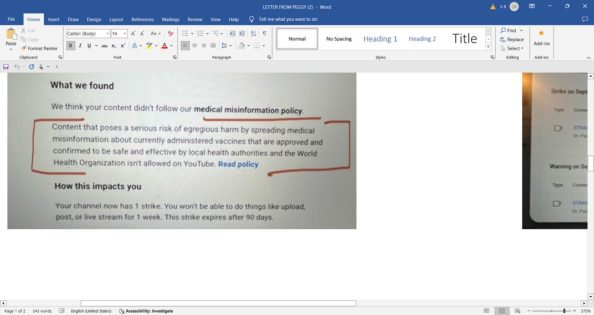Switch to Read Mode view

[x=486, y=311]
